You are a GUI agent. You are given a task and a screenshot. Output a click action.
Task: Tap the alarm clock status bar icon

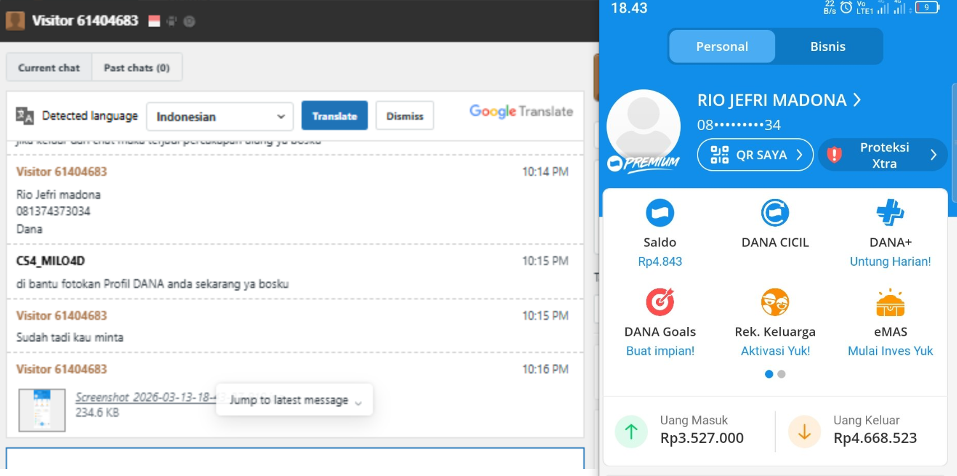846,8
